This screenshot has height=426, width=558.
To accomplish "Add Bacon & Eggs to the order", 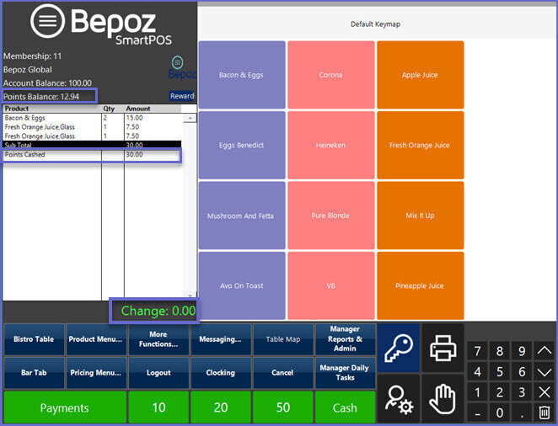I will pyautogui.click(x=242, y=75).
